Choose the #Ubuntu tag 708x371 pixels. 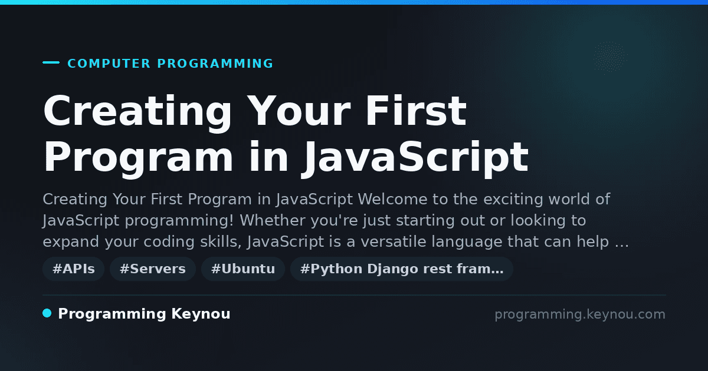point(243,269)
